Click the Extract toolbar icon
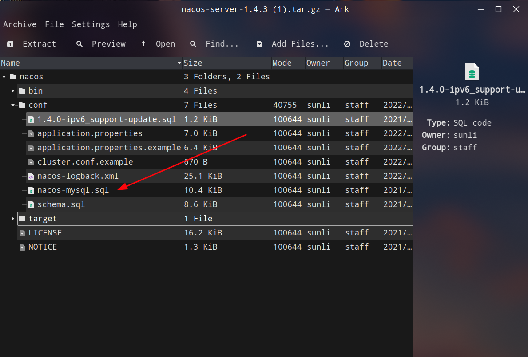This screenshot has width=528, height=357. coord(11,44)
